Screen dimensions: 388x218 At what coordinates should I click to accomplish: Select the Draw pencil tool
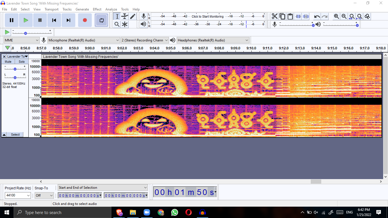(x=133, y=16)
